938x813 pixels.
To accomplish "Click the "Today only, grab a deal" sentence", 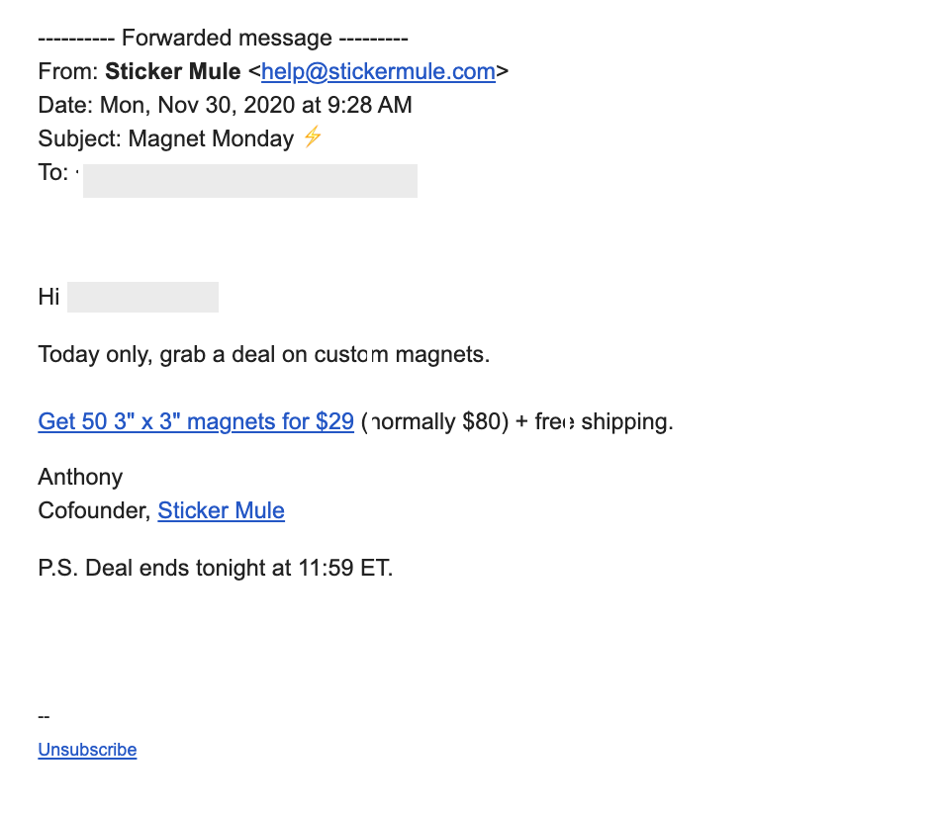I will tap(264, 354).
